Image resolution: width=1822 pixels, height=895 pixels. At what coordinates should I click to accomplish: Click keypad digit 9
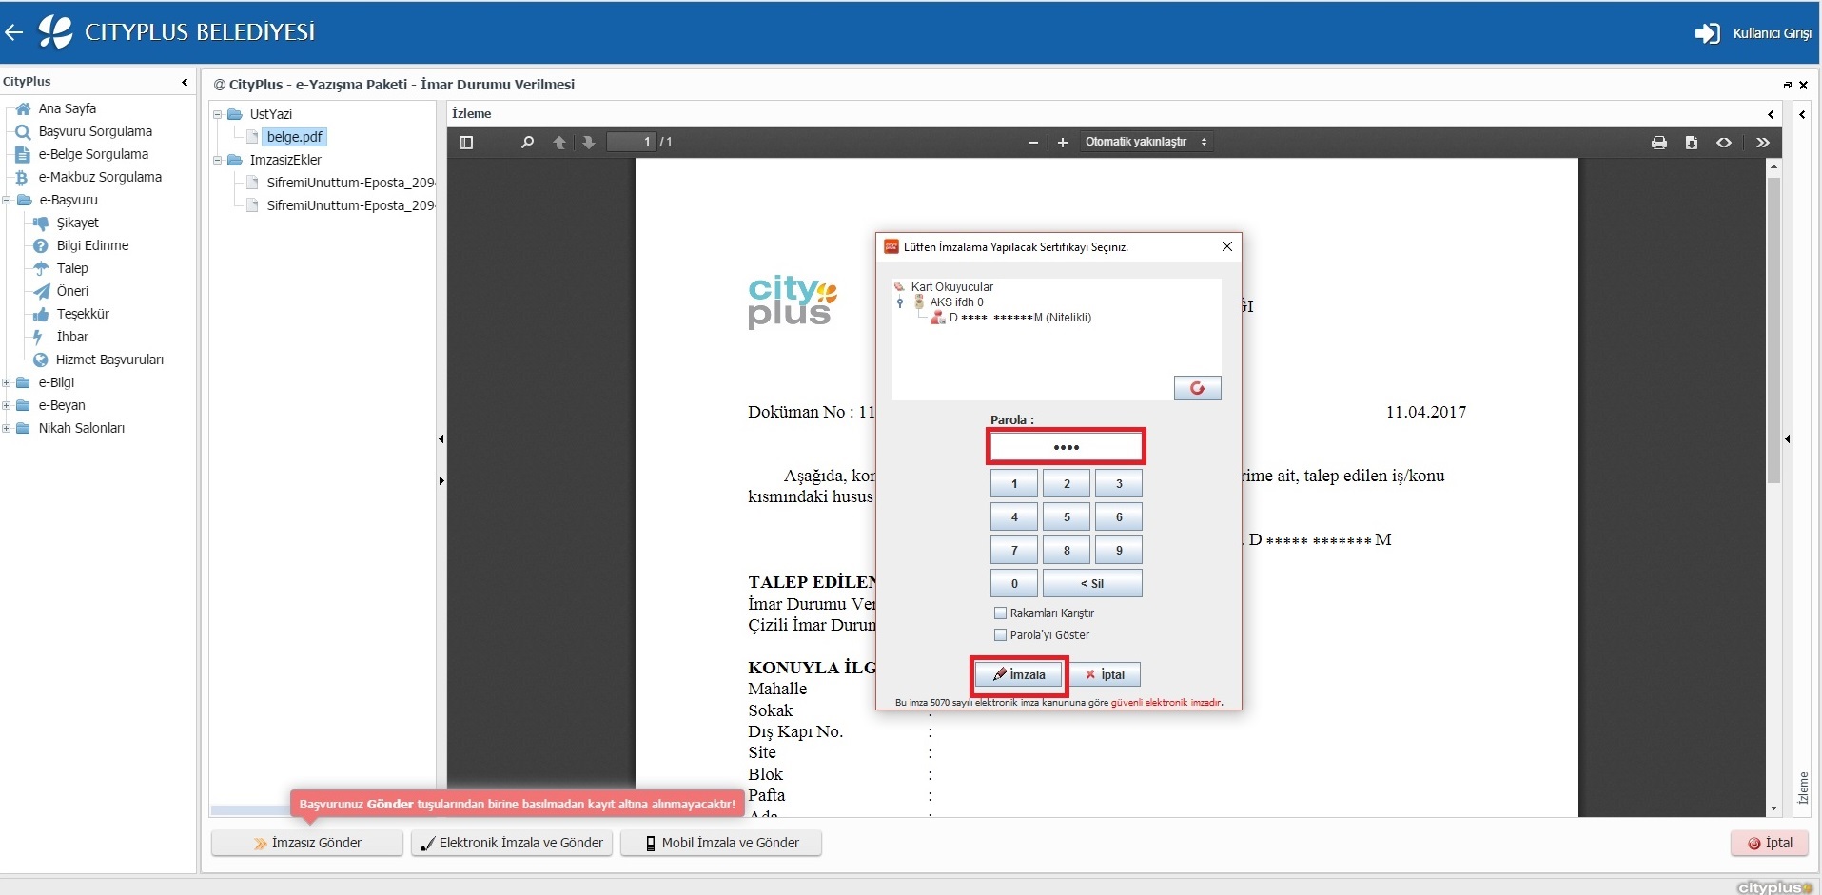pos(1119,551)
